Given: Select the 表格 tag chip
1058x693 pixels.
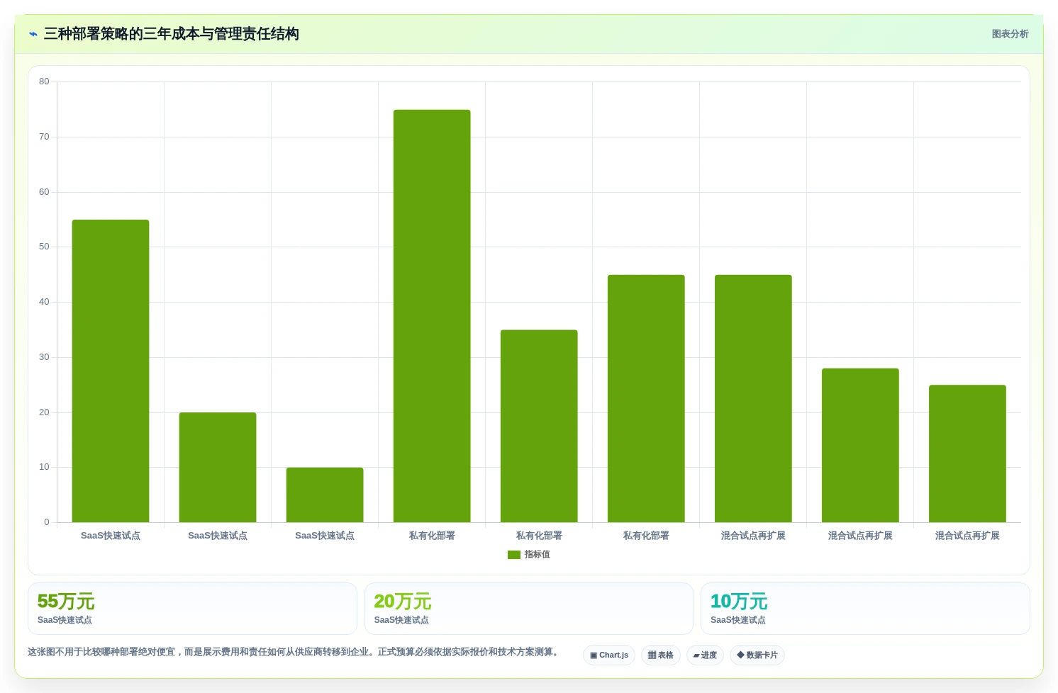Looking at the screenshot, I should coord(661,655).
